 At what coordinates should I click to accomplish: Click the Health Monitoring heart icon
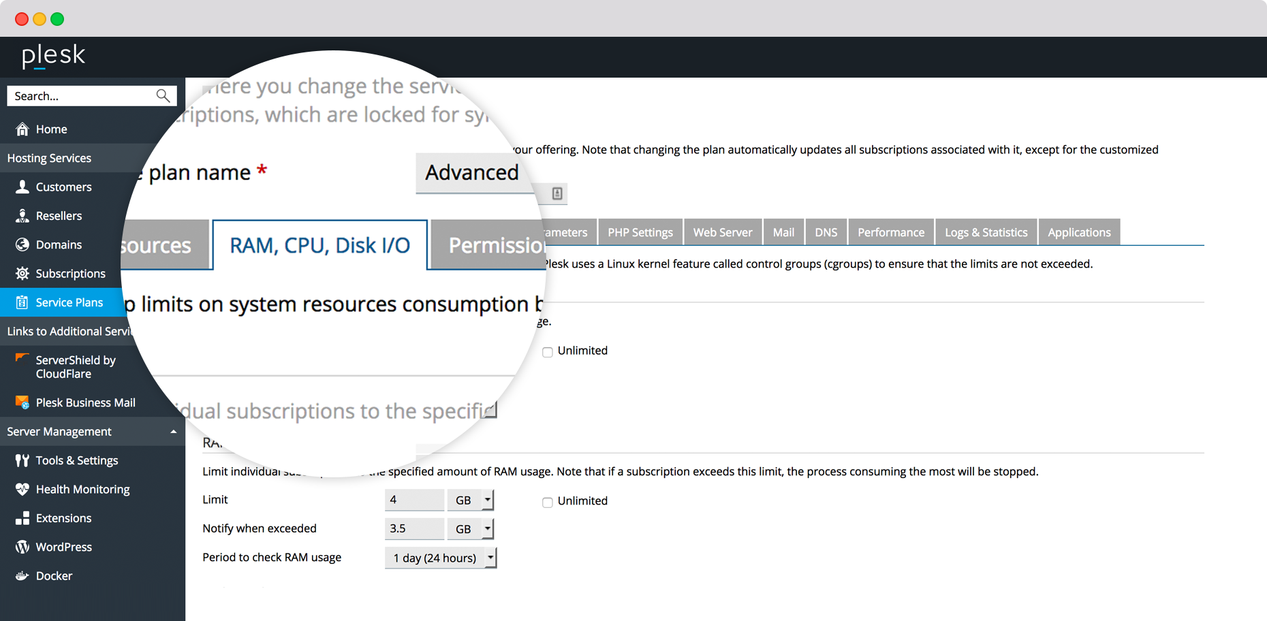22,489
